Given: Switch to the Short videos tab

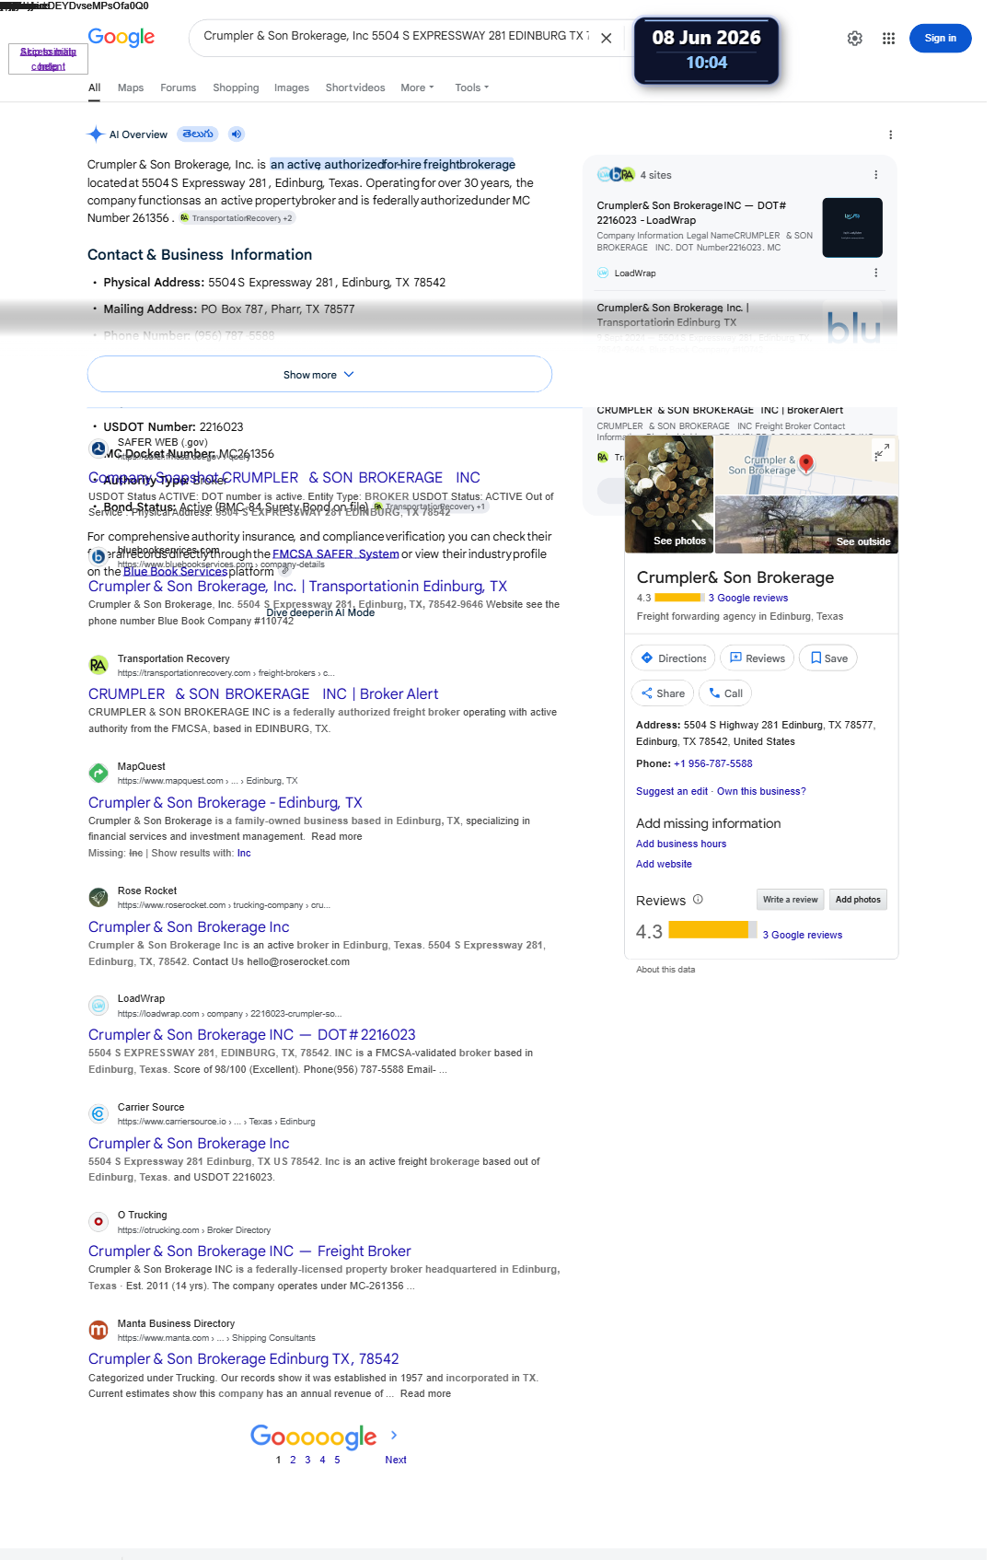Looking at the screenshot, I should click(355, 88).
